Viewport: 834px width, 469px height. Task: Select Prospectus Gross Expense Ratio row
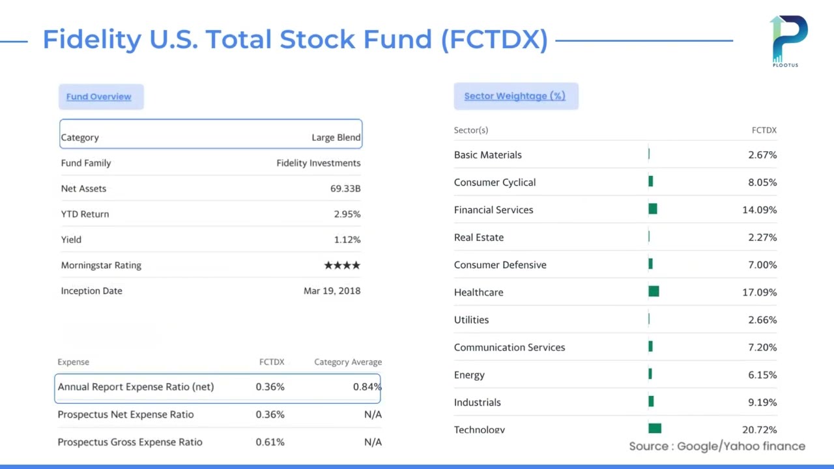tap(220, 442)
